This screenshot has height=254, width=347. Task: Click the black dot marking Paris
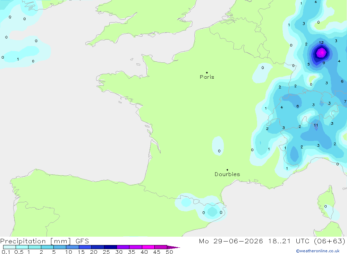[x=207, y=72]
